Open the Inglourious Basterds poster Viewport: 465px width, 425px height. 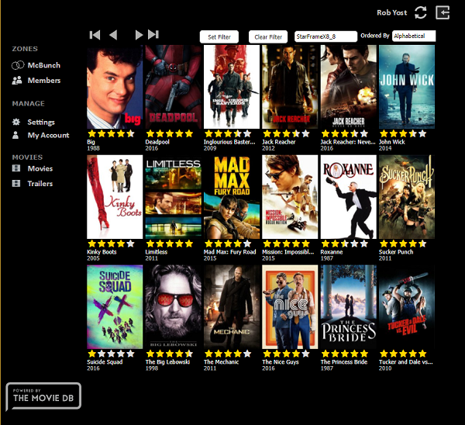pos(232,87)
